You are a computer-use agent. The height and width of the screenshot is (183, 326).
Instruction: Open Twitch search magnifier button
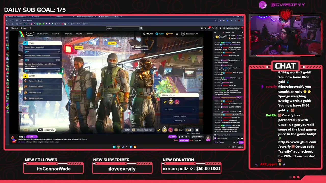(141, 28)
